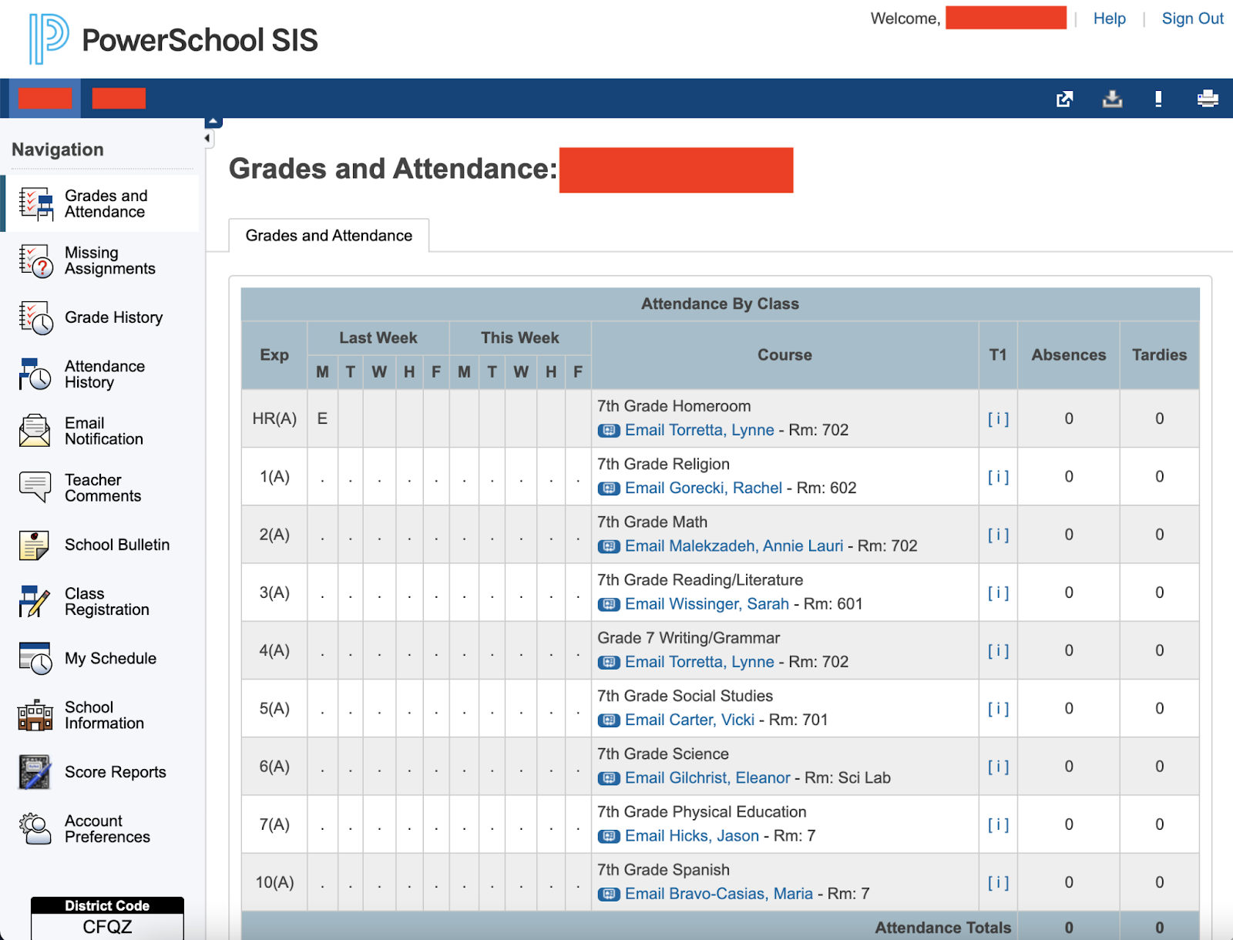Open Teacher Comments in the navigation
The image size is (1233, 940).
point(102,488)
